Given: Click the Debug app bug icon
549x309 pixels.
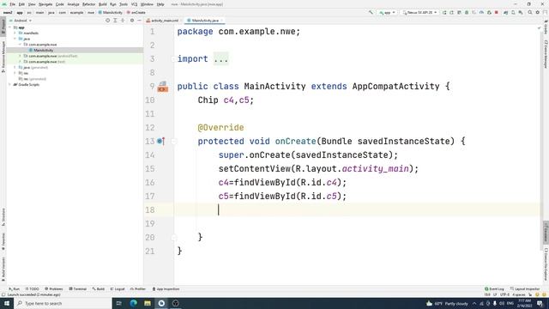Looking at the screenshot, I should [467, 13].
